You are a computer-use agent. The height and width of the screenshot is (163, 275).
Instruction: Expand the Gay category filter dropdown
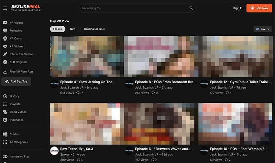[263, 29]
